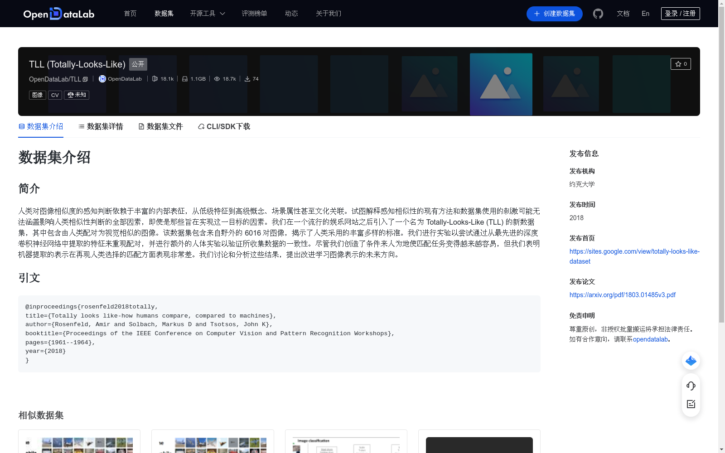Open the 评测榜单 navigation item
The width and height of the screenshot is (725, 453).
(254, 14)
